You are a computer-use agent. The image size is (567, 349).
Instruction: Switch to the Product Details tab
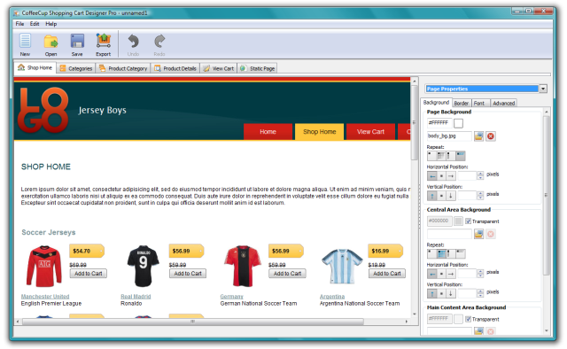[175, 68]
